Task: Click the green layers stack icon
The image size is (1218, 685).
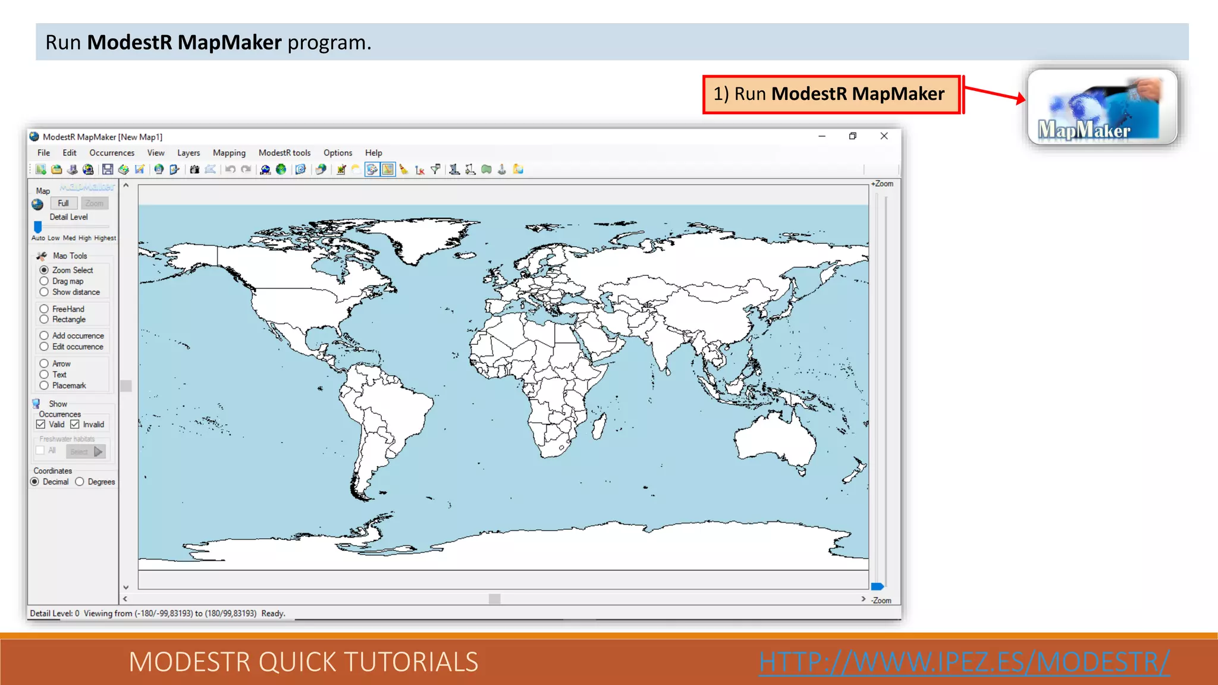Action: point(123,169)
